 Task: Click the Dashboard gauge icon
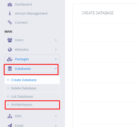point(10,5)
